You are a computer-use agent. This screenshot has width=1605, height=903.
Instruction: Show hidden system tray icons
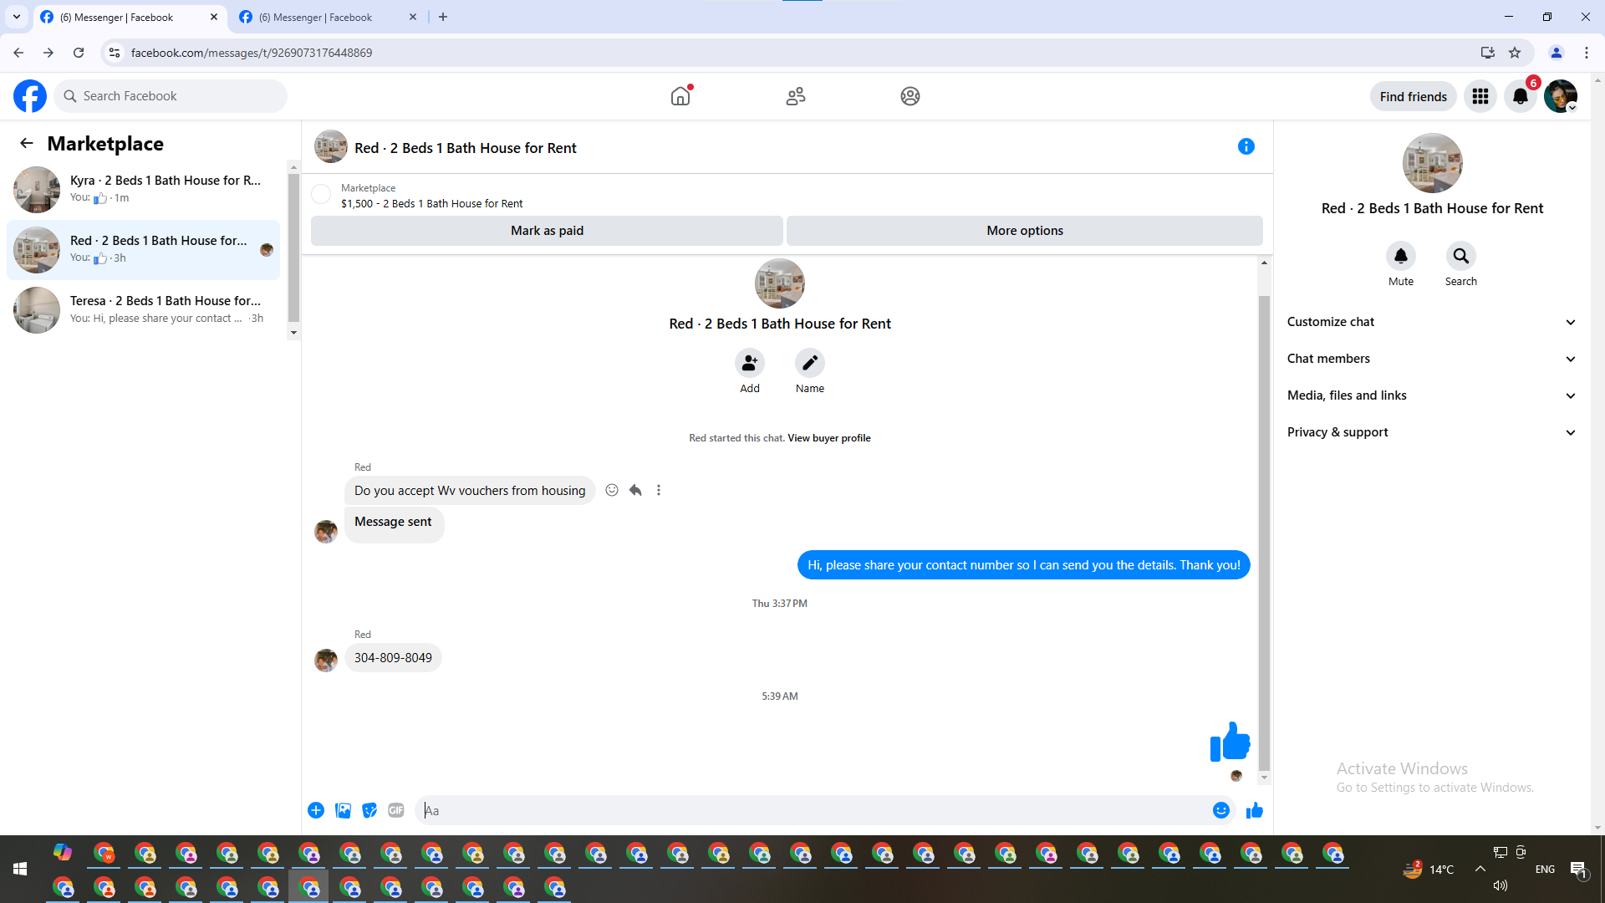tap(1480, 869)
